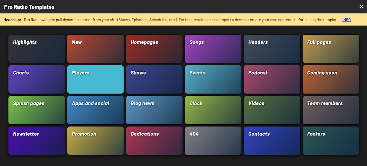Browse the Shows templates
Screen dimensions: 367x166
click(x=154, y=79)
